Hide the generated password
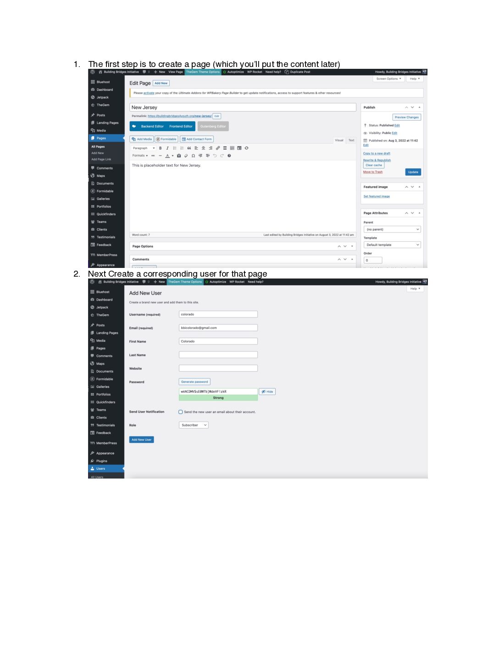Viewport: 499px width, 646px height. coord(267,392)
